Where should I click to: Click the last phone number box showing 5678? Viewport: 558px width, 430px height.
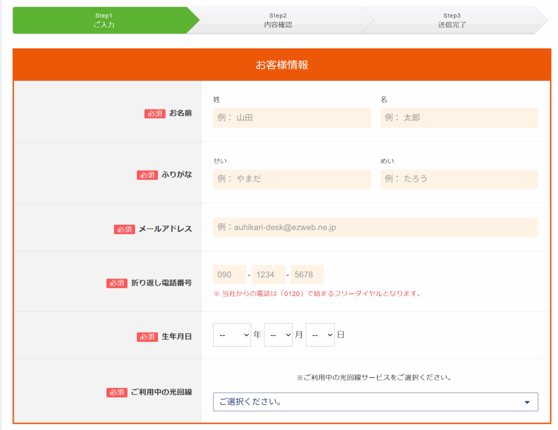[307, 275]
